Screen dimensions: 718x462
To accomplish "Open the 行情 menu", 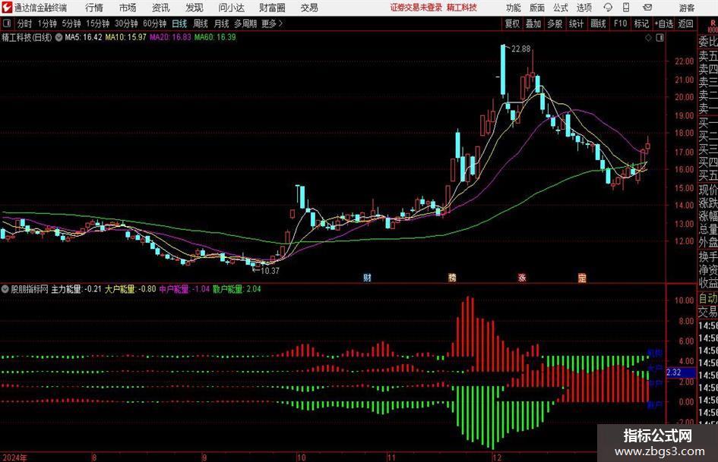I will tap(94, 8).
